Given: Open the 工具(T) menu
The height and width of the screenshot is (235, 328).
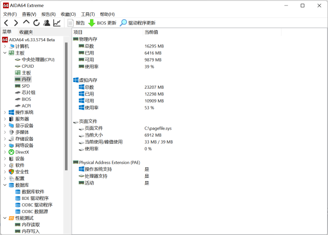Looking at the screenshot, I should click(x=88, y=14).
